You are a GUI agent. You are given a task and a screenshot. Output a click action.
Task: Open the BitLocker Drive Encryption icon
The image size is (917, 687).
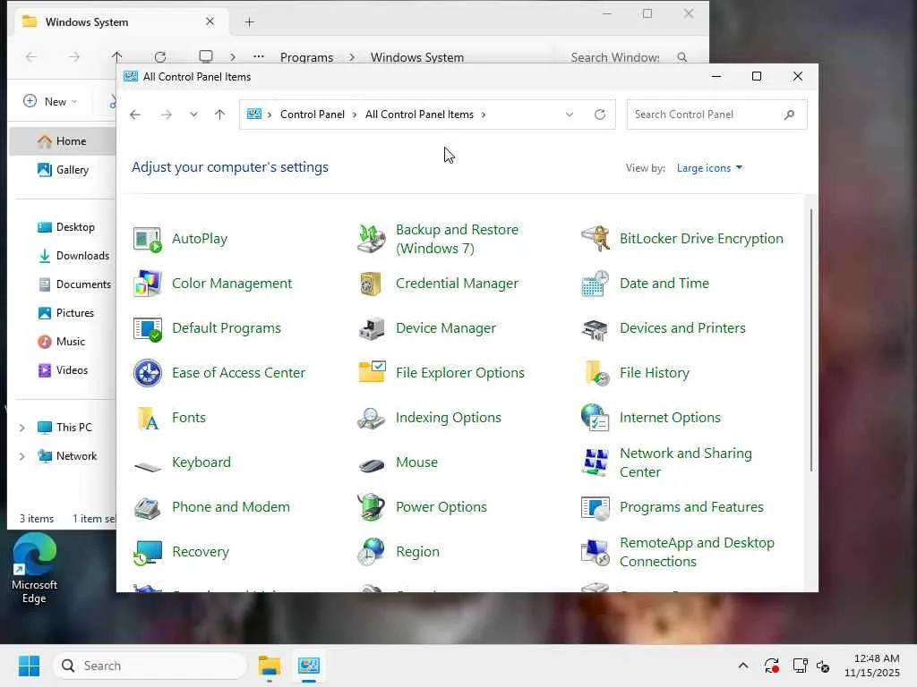coord(596,239)
